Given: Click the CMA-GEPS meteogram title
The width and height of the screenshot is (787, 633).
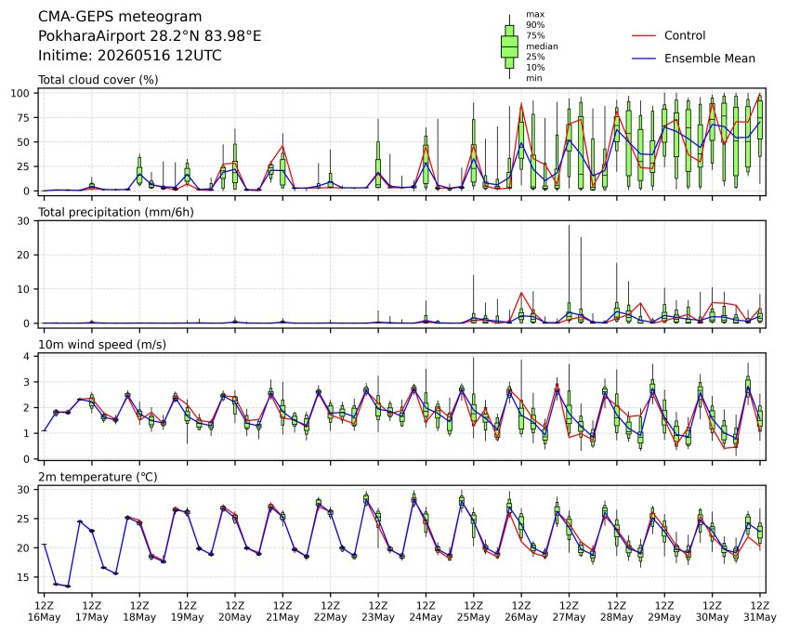Looking at the screenshot, I should coord(120,17).
